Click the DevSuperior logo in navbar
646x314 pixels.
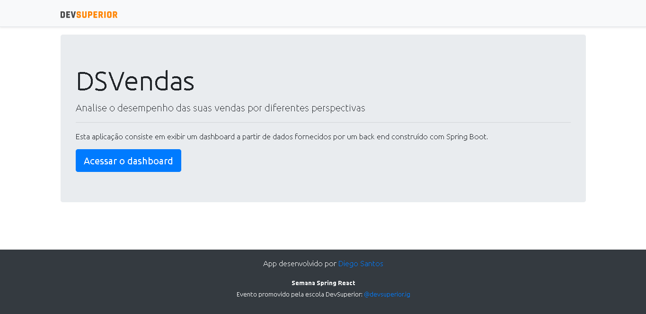tap(89, 15)
